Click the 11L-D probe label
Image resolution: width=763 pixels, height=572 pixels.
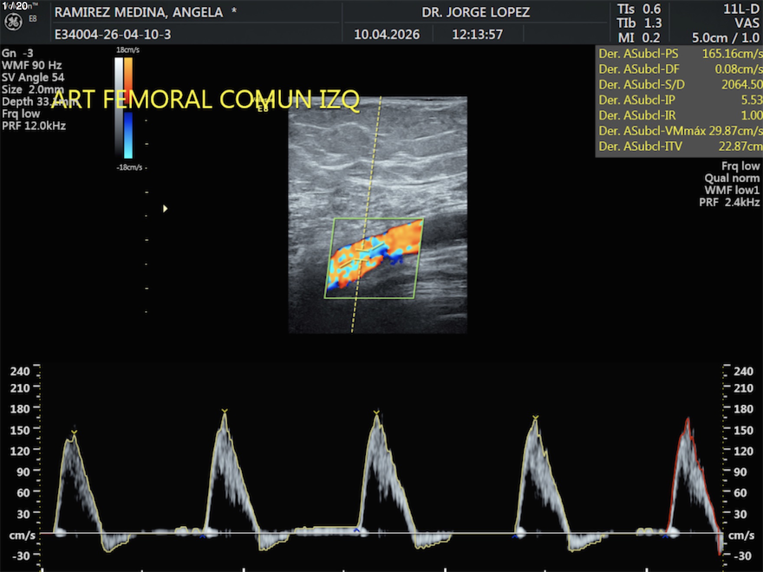coord(741,9)
